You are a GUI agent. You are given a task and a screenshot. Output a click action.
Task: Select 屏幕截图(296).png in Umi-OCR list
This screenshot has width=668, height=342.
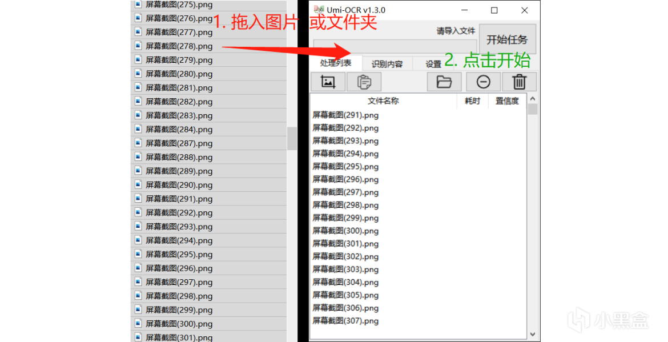pos(345,179)
